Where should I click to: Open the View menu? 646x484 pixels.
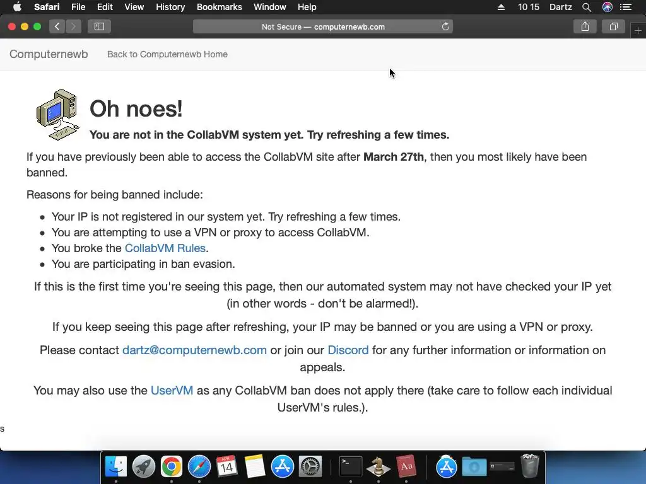click(134, 7)
